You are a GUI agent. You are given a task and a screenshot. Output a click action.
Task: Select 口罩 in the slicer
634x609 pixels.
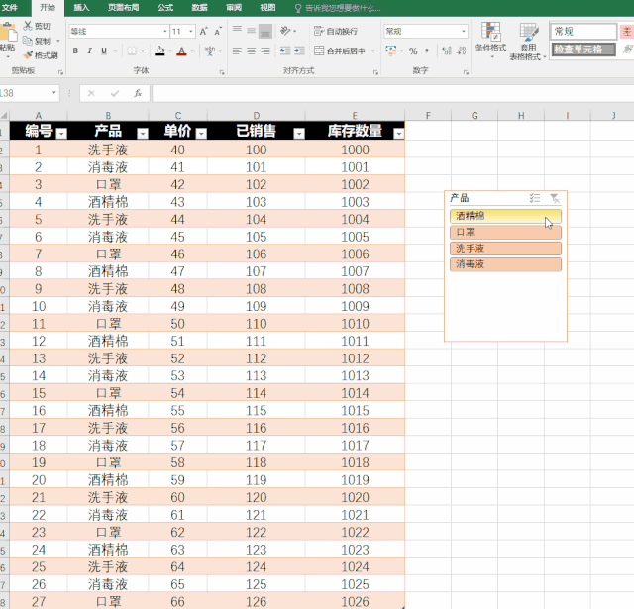(505, 232)
